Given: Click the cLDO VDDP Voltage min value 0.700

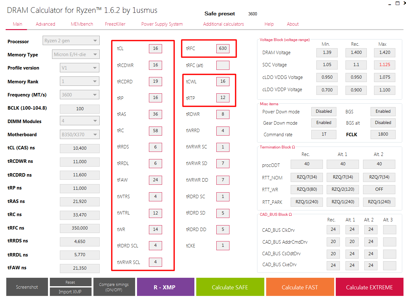Looking at the screenshot, I should [x=327, y=90].
